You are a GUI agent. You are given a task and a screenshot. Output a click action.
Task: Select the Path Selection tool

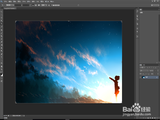point(2,60)
